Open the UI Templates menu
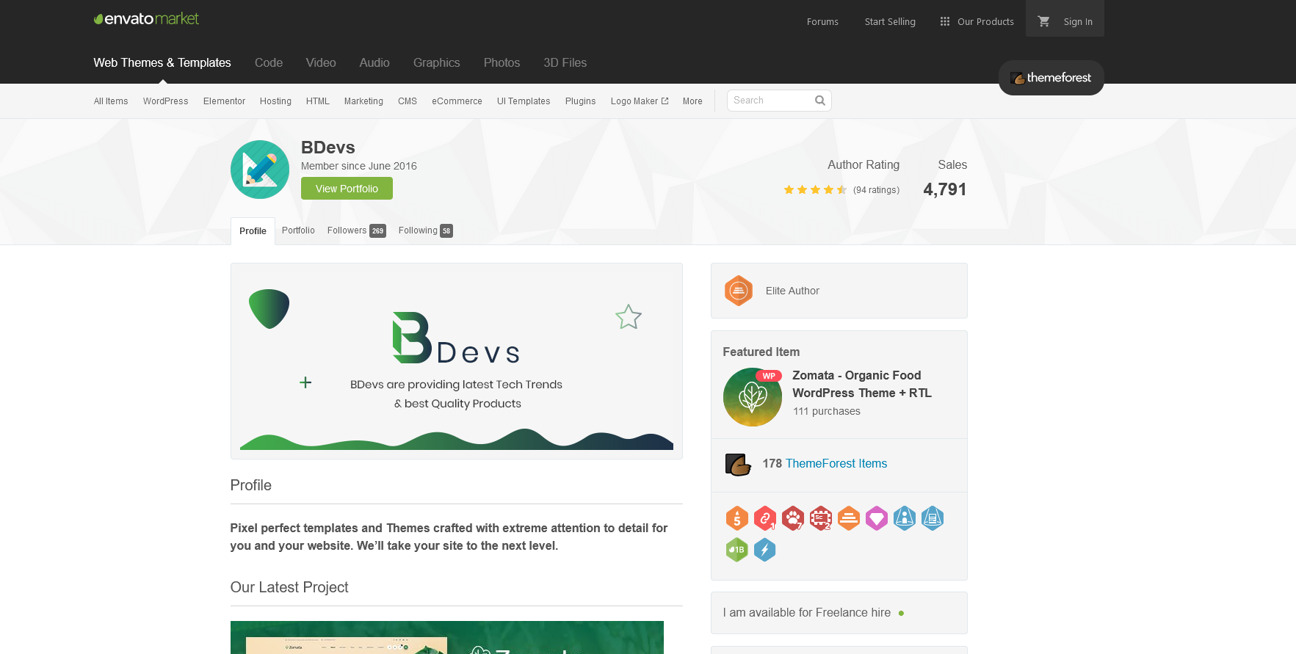The image size is (1296, 654). click(524, 101)
